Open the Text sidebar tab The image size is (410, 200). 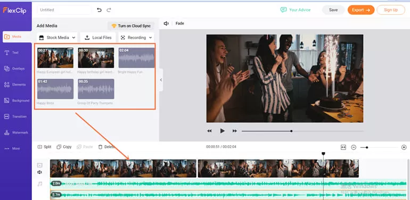tap(12, 53)
